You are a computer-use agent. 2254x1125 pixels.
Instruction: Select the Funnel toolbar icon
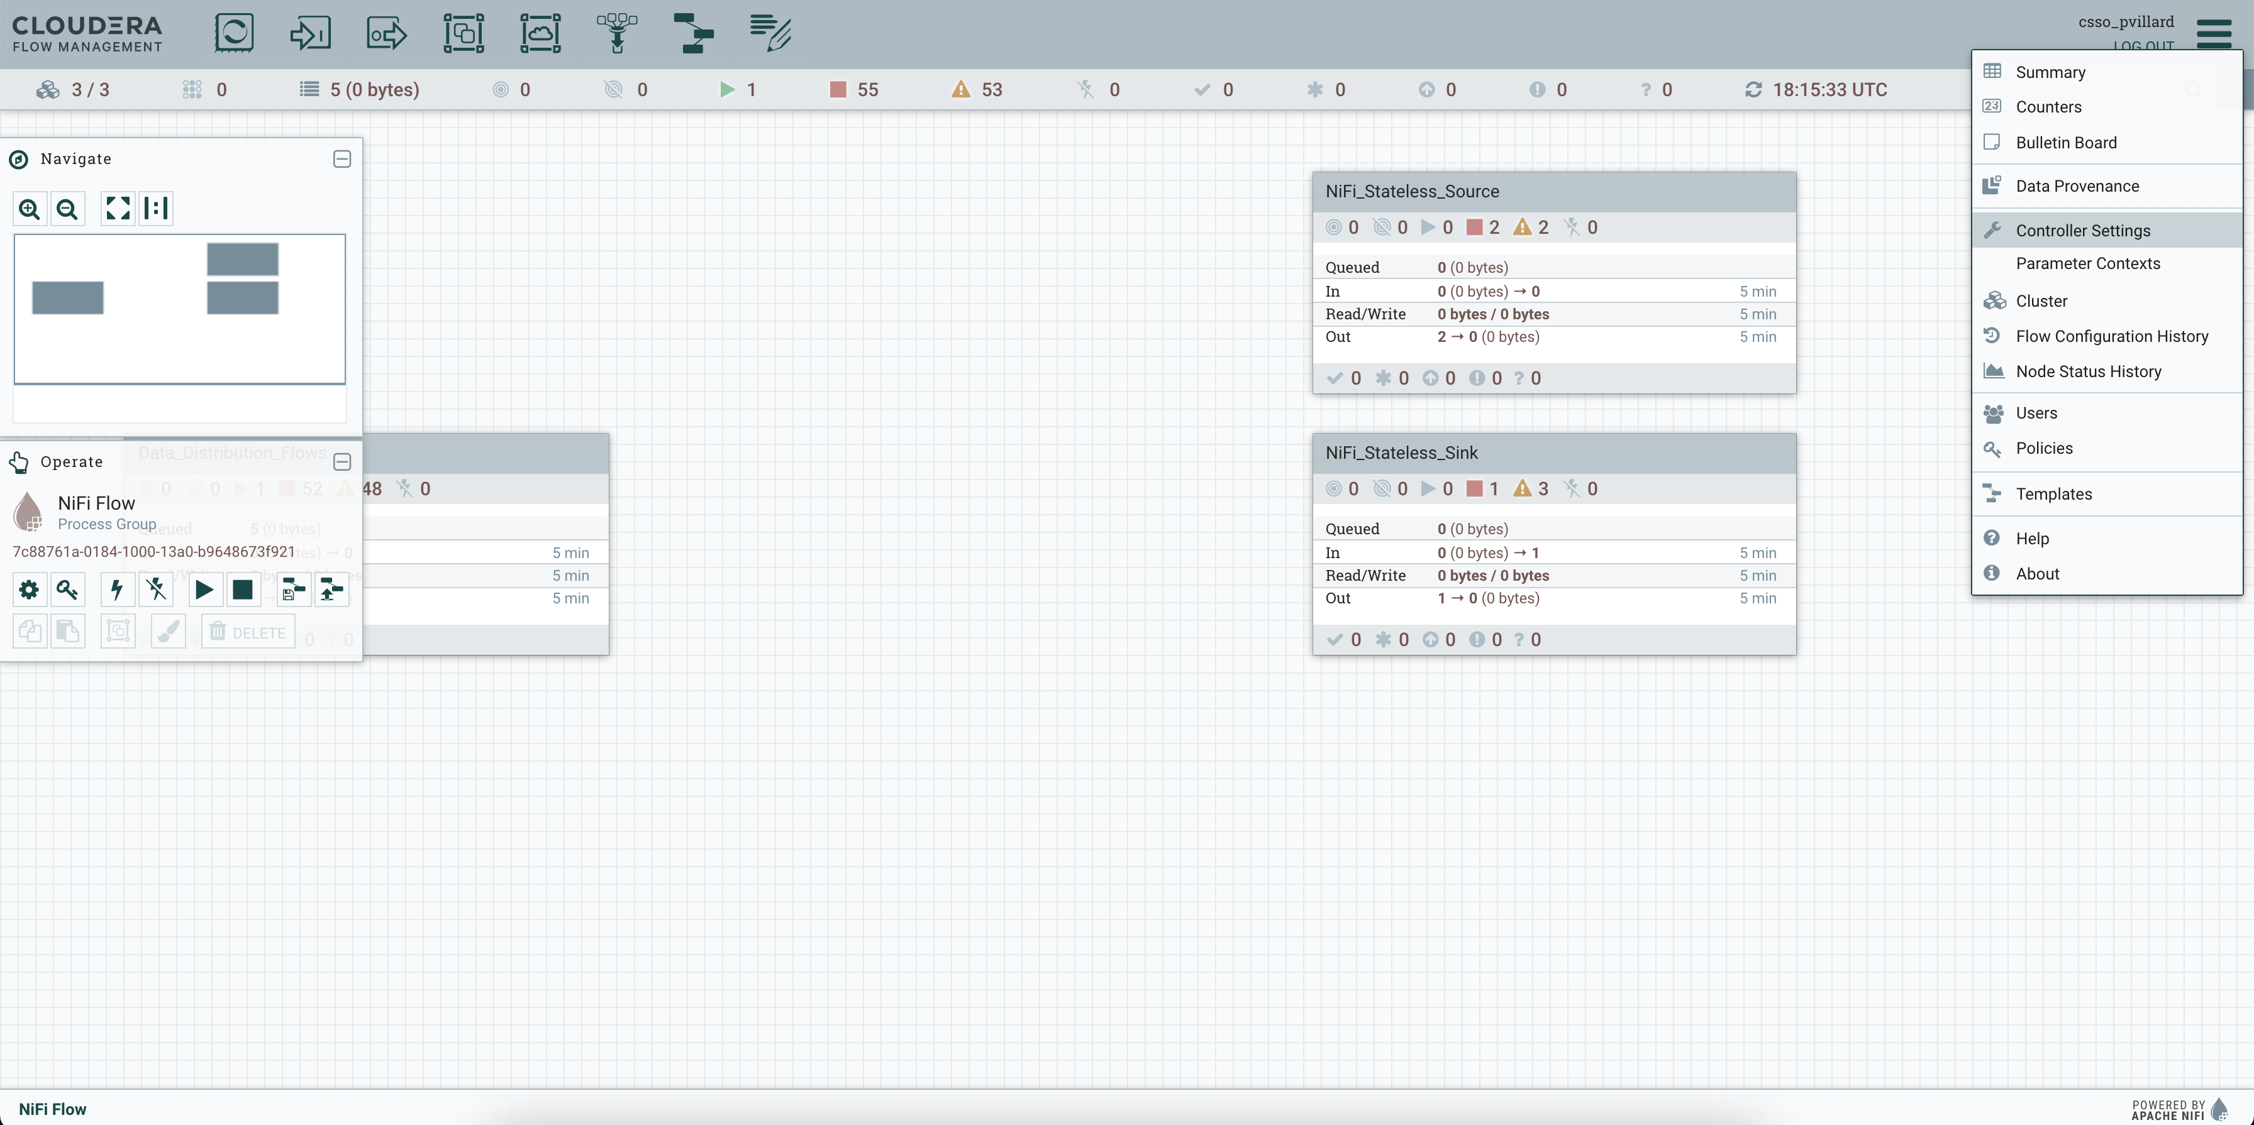click(617, 33)
